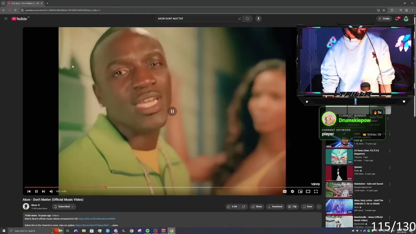
Task: Skip to the next video
Action: [44, 191]
